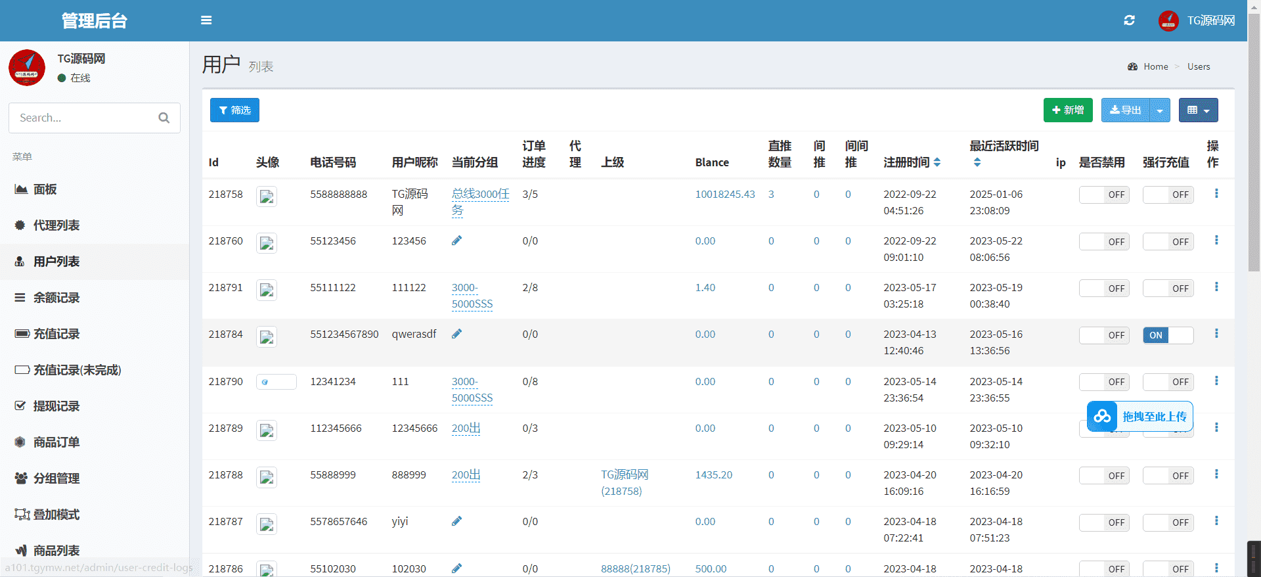Open 代理列表 in the sidebar menu
The width and height of the screenshot is (1261, 577).
click(56, 225)
